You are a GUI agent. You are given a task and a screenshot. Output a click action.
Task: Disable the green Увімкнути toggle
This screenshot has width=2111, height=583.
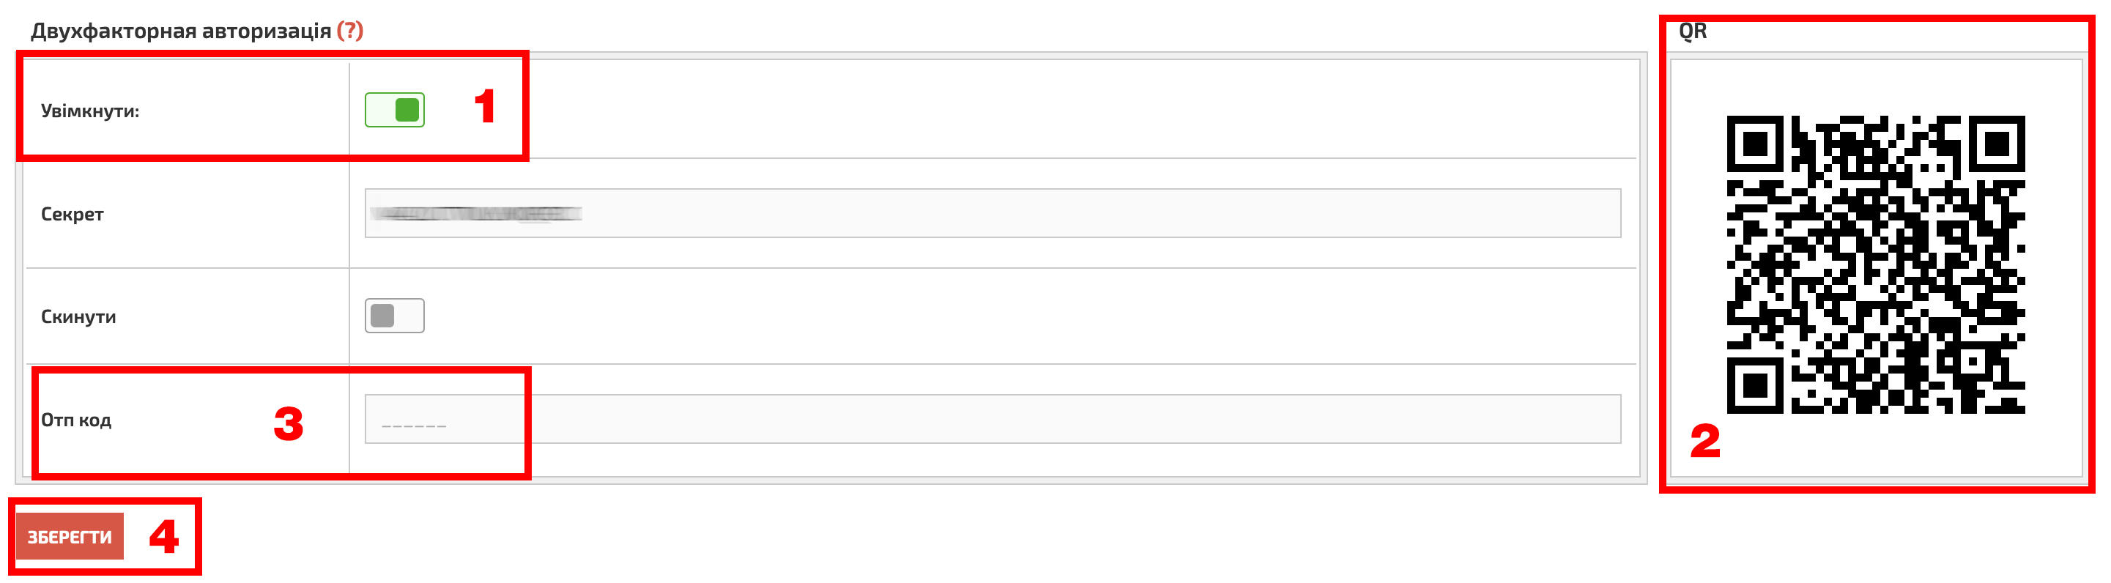click(x=395, y=110)
